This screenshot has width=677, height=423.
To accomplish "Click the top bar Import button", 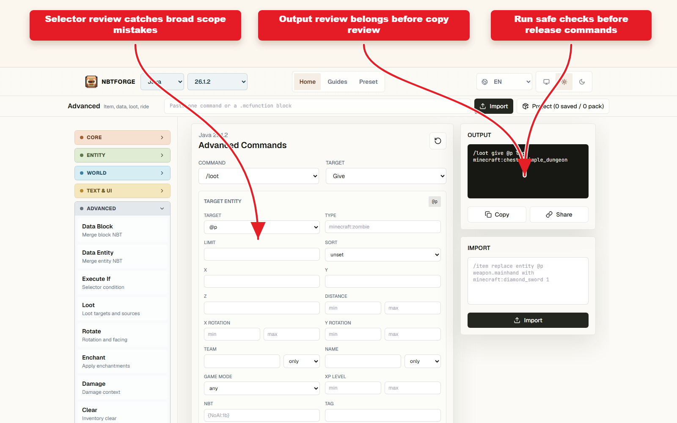I will (494, 106).
